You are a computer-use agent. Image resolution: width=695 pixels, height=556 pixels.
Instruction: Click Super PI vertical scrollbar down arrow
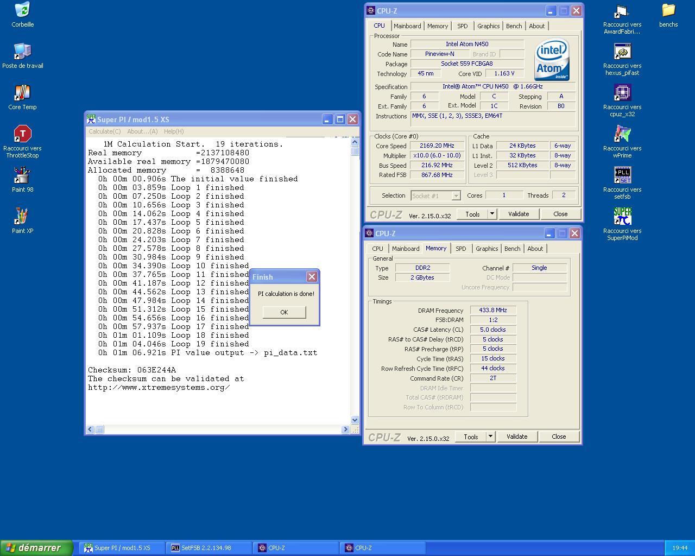tap(355, 420)
